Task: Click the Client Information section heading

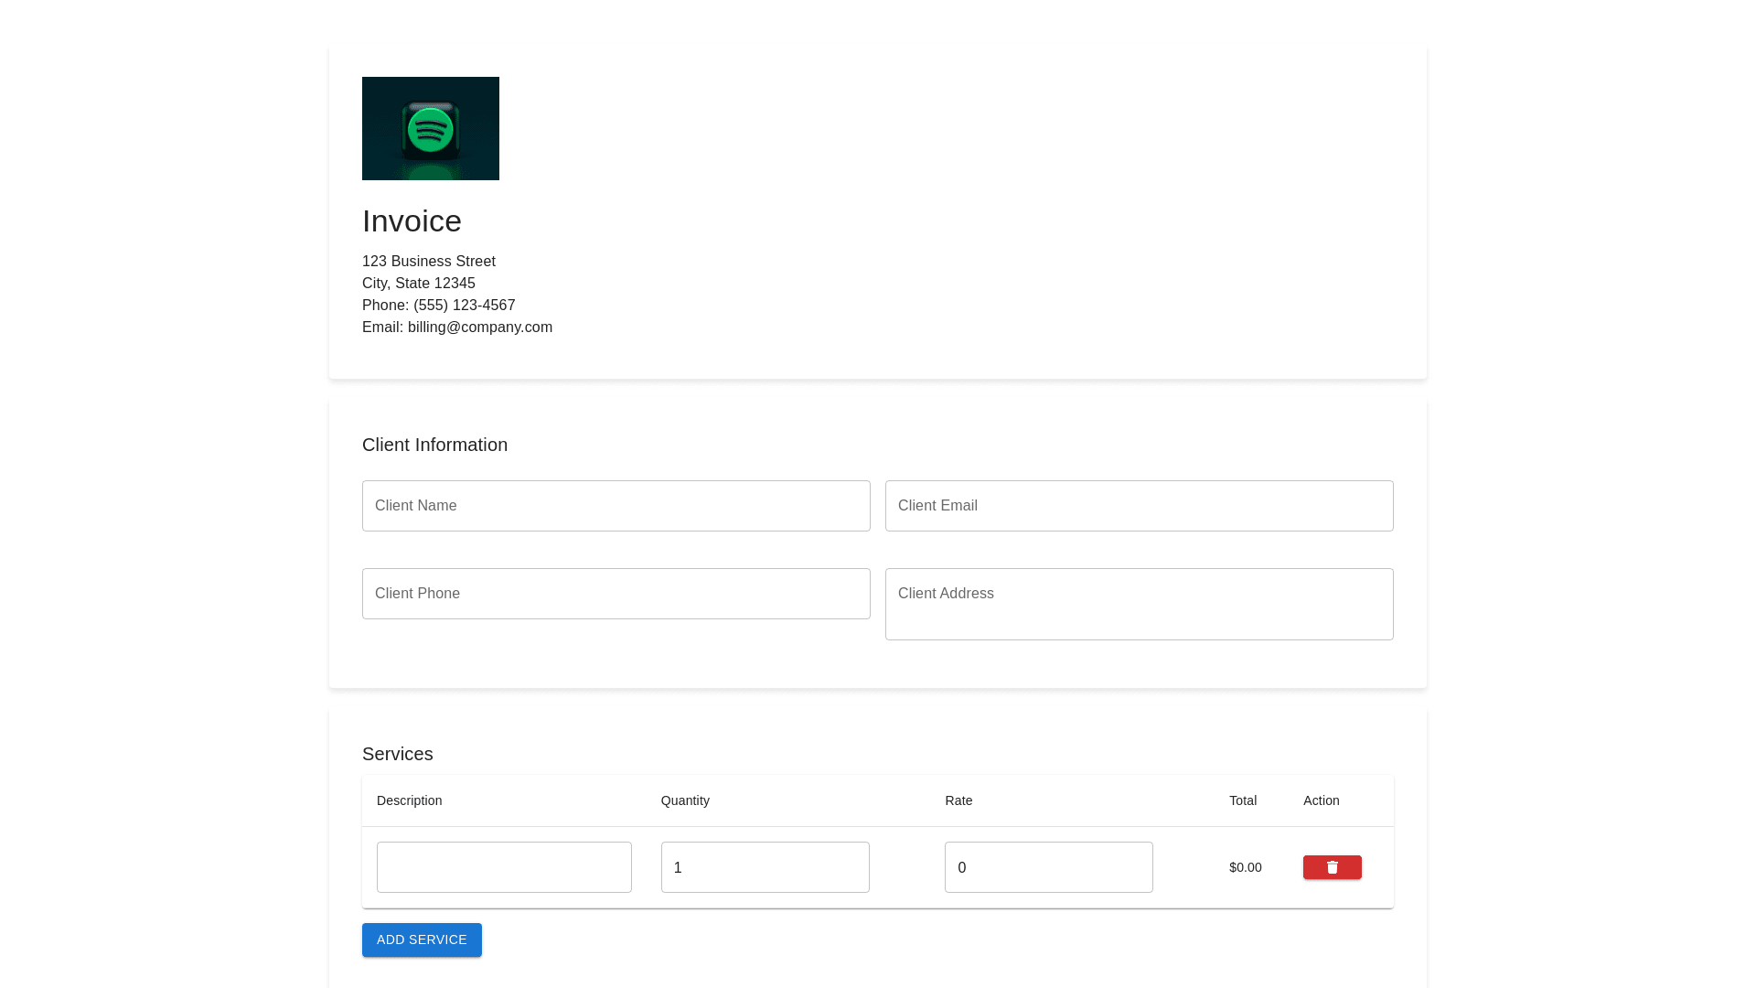Action: tap(434, 445)
